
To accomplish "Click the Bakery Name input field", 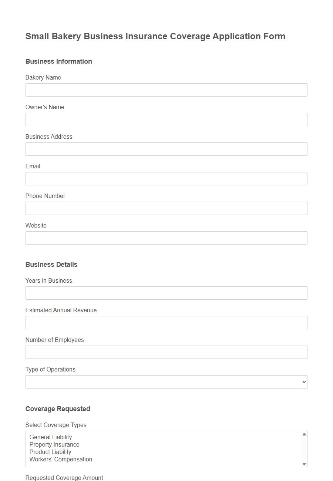I will tap(166, 90).
